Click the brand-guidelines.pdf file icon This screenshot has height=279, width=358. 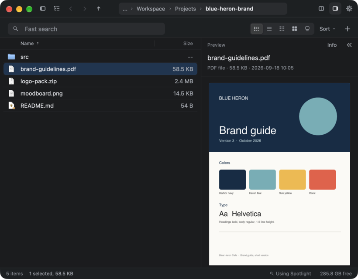[x=11, y=69]
